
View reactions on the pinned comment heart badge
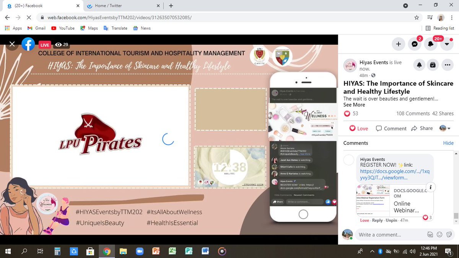pyautogui.click(x=427, y=217)
